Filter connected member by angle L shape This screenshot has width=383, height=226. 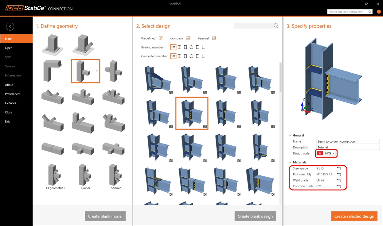[x=203, y=56]
